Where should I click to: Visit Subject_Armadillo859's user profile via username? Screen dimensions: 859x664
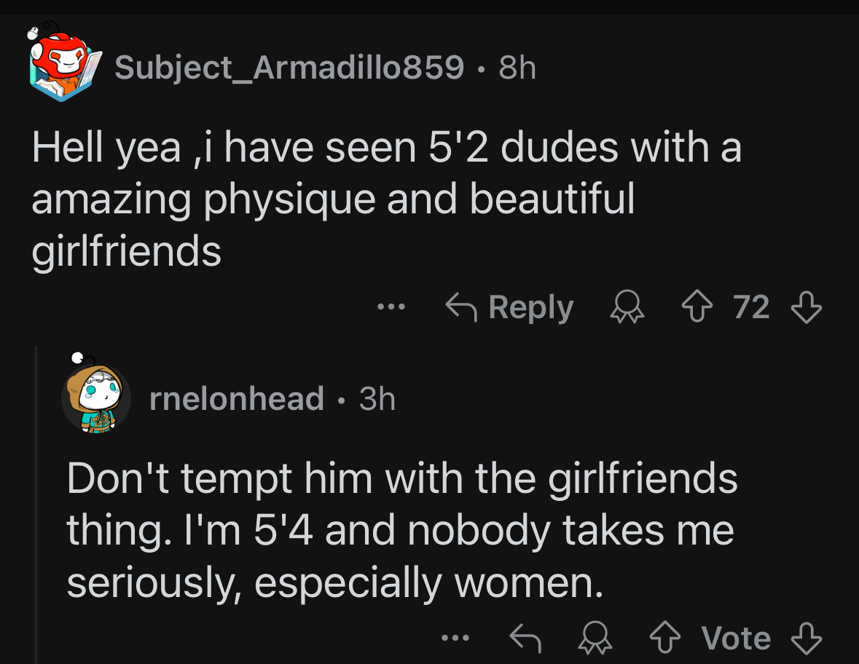tap(289, 68)
